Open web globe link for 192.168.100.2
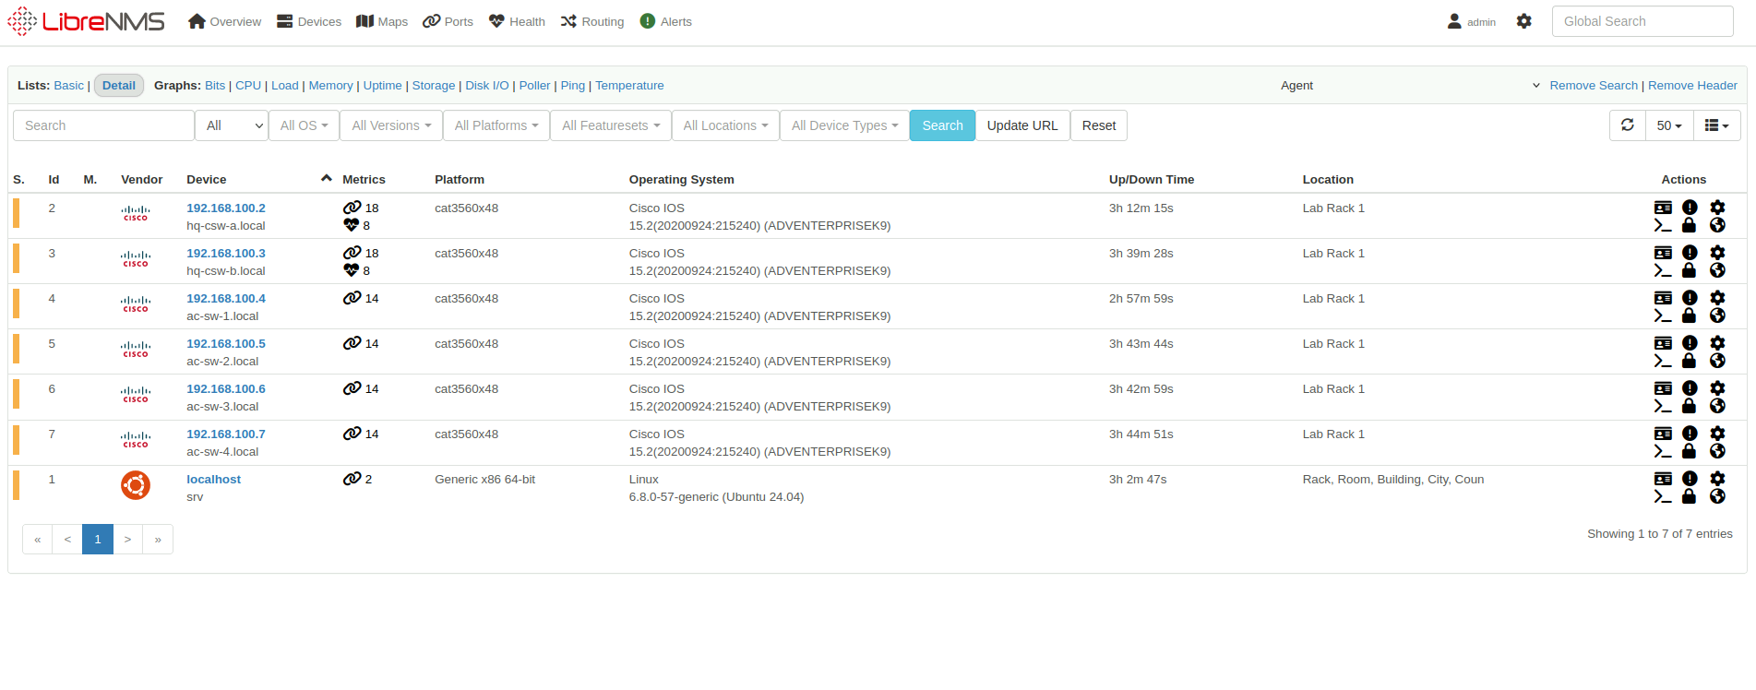1756x690 pixels. 1717,225
